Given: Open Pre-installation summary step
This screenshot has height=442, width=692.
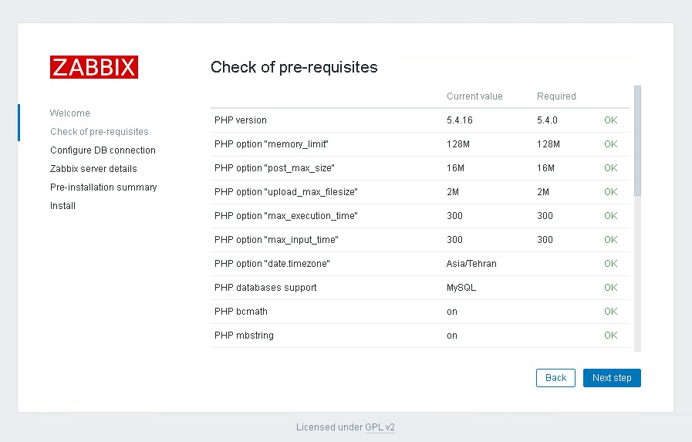Looking at the screenshot, I should 103,187.
